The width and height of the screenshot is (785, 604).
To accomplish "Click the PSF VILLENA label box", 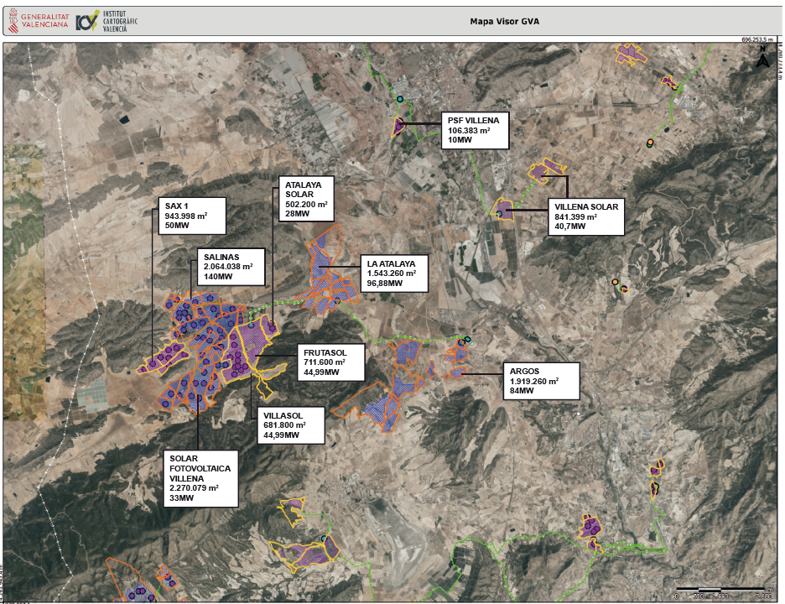I will point(475,130).
